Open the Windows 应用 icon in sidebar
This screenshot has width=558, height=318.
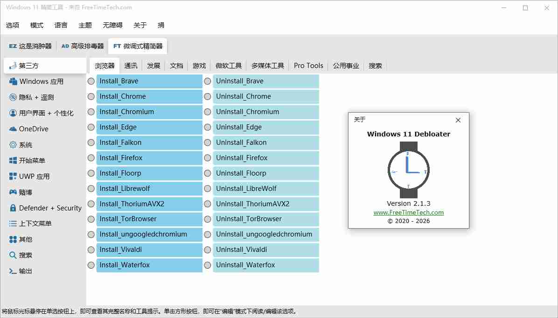tap(13, 81)
